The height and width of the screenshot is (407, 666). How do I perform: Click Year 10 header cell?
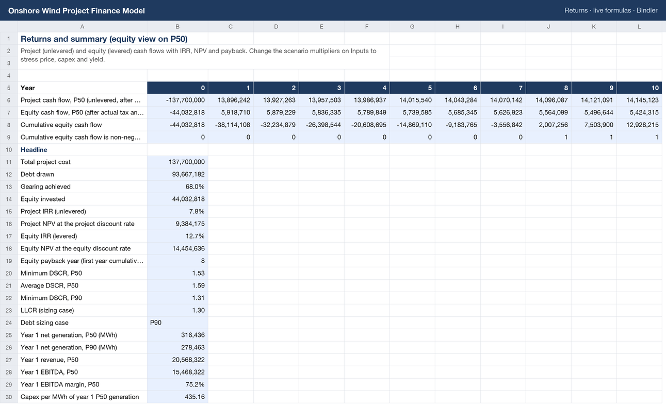[639, 88]
